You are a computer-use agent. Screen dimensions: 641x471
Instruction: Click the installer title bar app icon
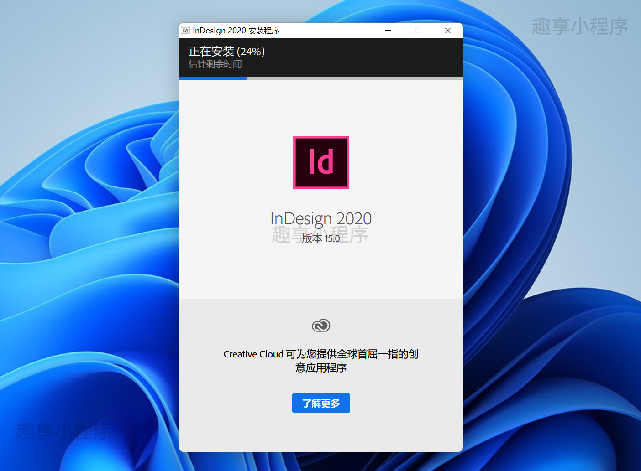[185, 31]
